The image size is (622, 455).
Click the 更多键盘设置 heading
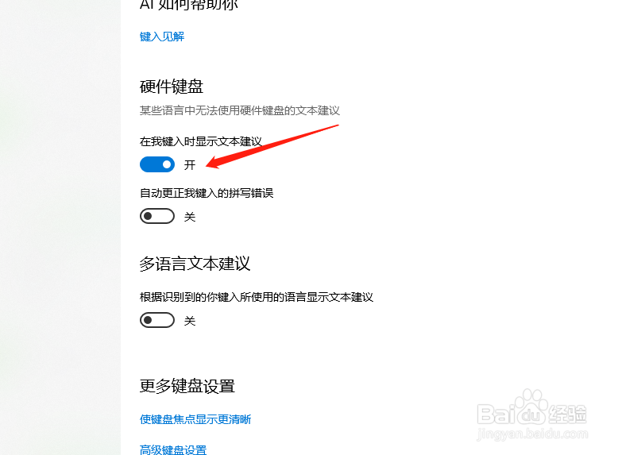[x=187, y=386]
